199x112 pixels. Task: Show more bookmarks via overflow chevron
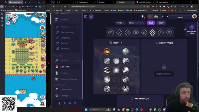pos(180,10)
